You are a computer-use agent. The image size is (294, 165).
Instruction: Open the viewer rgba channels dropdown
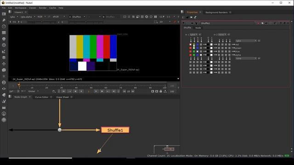14,16
